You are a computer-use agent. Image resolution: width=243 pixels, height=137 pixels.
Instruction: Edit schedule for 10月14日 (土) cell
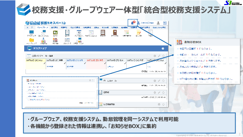tap(85, 63)
